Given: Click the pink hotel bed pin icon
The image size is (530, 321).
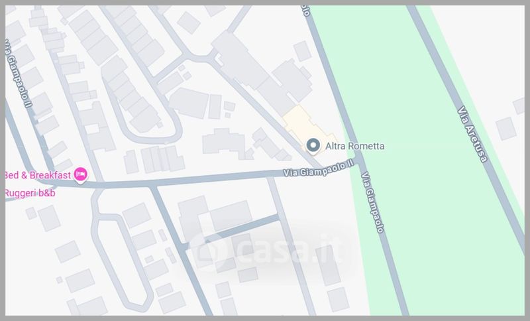Looking at the screenshot, I should tap(80, 175).
